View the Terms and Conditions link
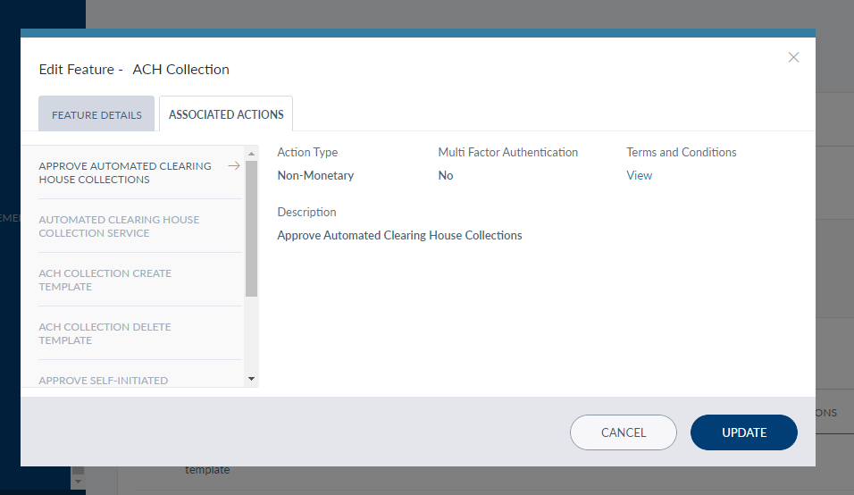 [639, 175]
